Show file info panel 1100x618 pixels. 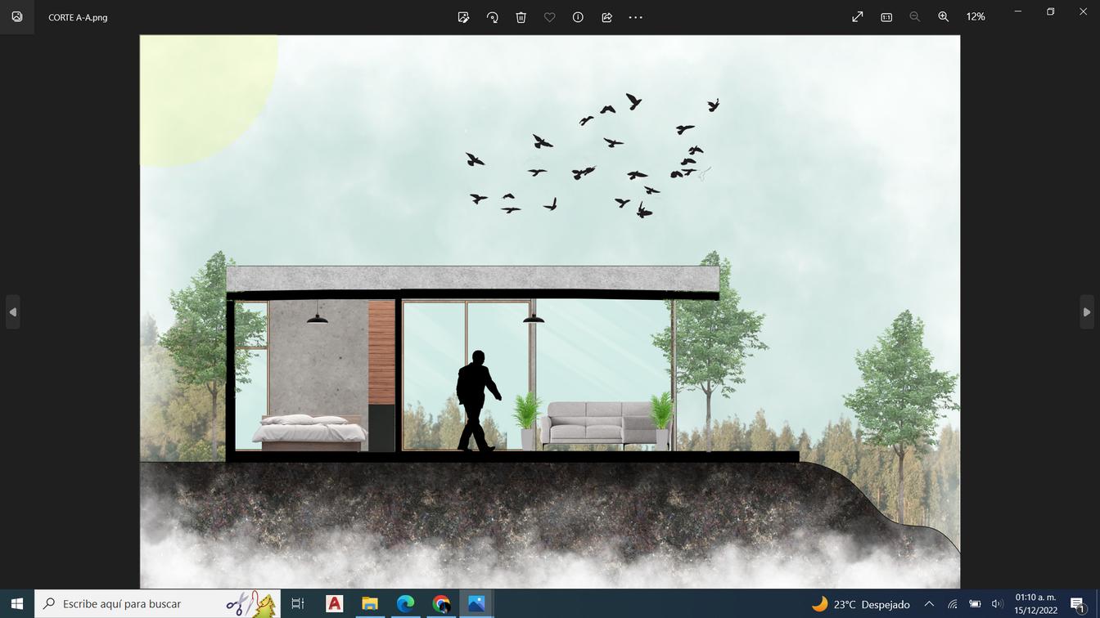(578, 17)
